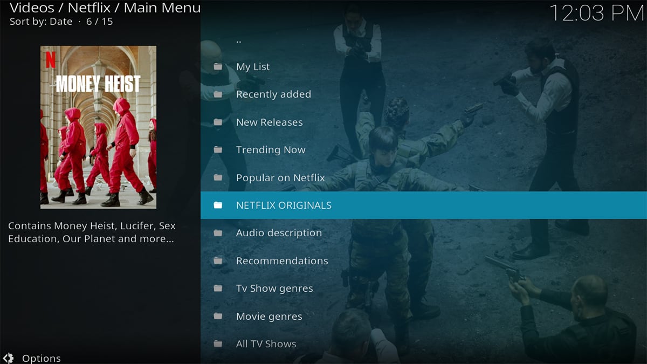Viewport: 647px width, 364px height.
Task: Click the folder icon next to Recently added
Action: [x=218, y=94]
